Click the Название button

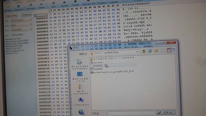tap(26, 15)
